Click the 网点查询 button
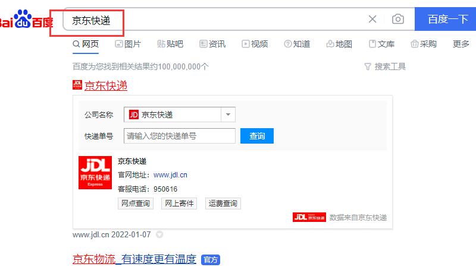Image resolution: width=476 pixels, height=267 pixels. point(135,204)
